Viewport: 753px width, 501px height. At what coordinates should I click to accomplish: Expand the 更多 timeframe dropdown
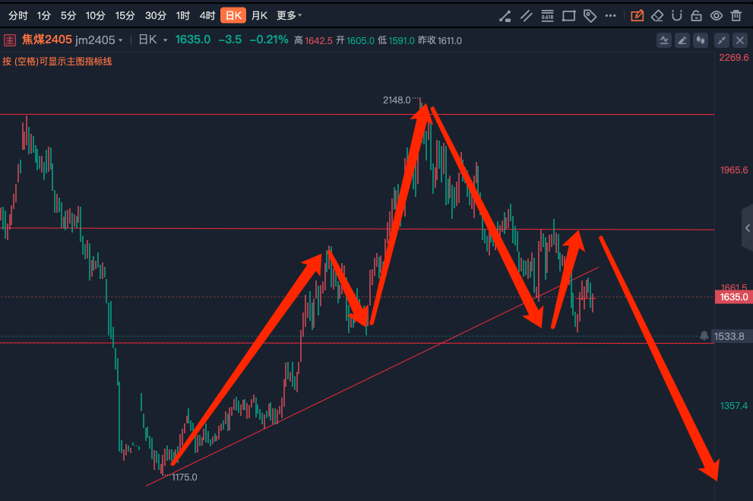point(289,16)
